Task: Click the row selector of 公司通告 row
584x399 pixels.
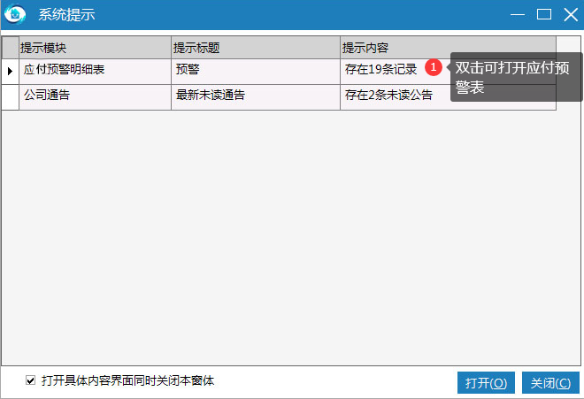Action: pyautogui.click(x=10, y=97)
